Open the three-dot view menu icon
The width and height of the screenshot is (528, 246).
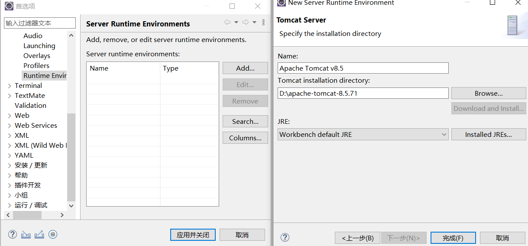(x=263, y=22)
